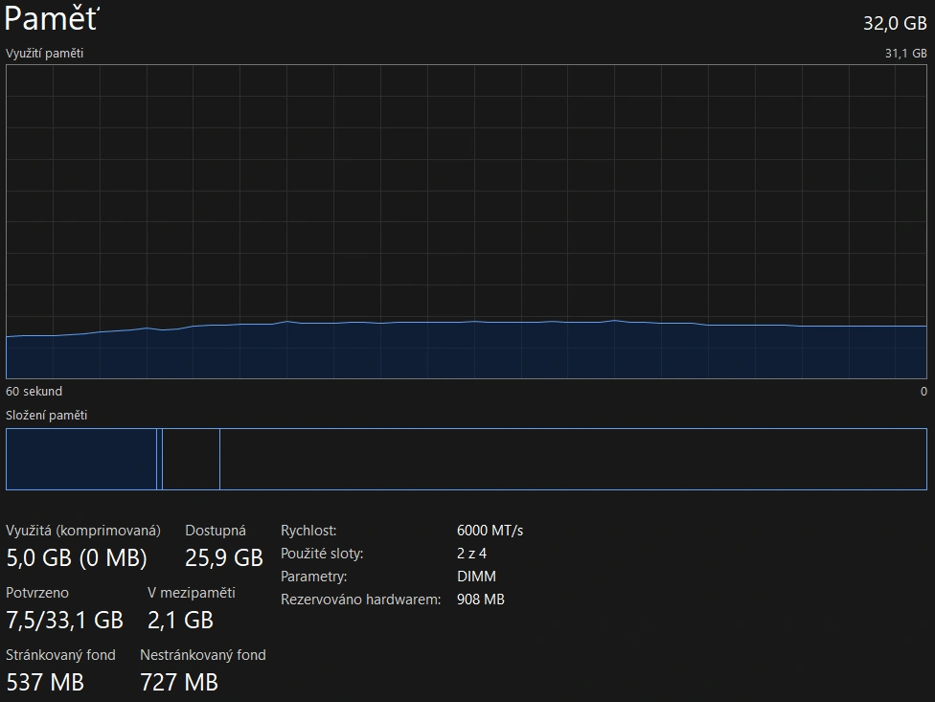The width and height of the screenshot is (935, 702).
Task: Click the 32,0 GB total memory label
Action: coord(895,24)
